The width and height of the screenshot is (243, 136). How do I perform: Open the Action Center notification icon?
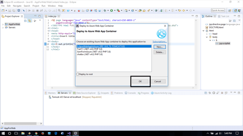click(x=237, y=133)
